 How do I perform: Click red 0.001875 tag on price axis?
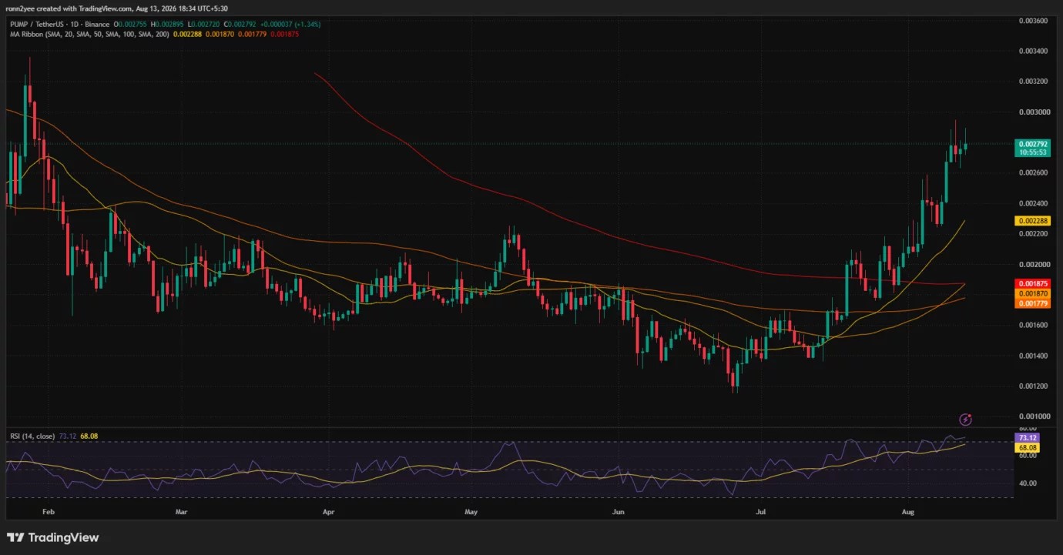tap(1032, 284)
